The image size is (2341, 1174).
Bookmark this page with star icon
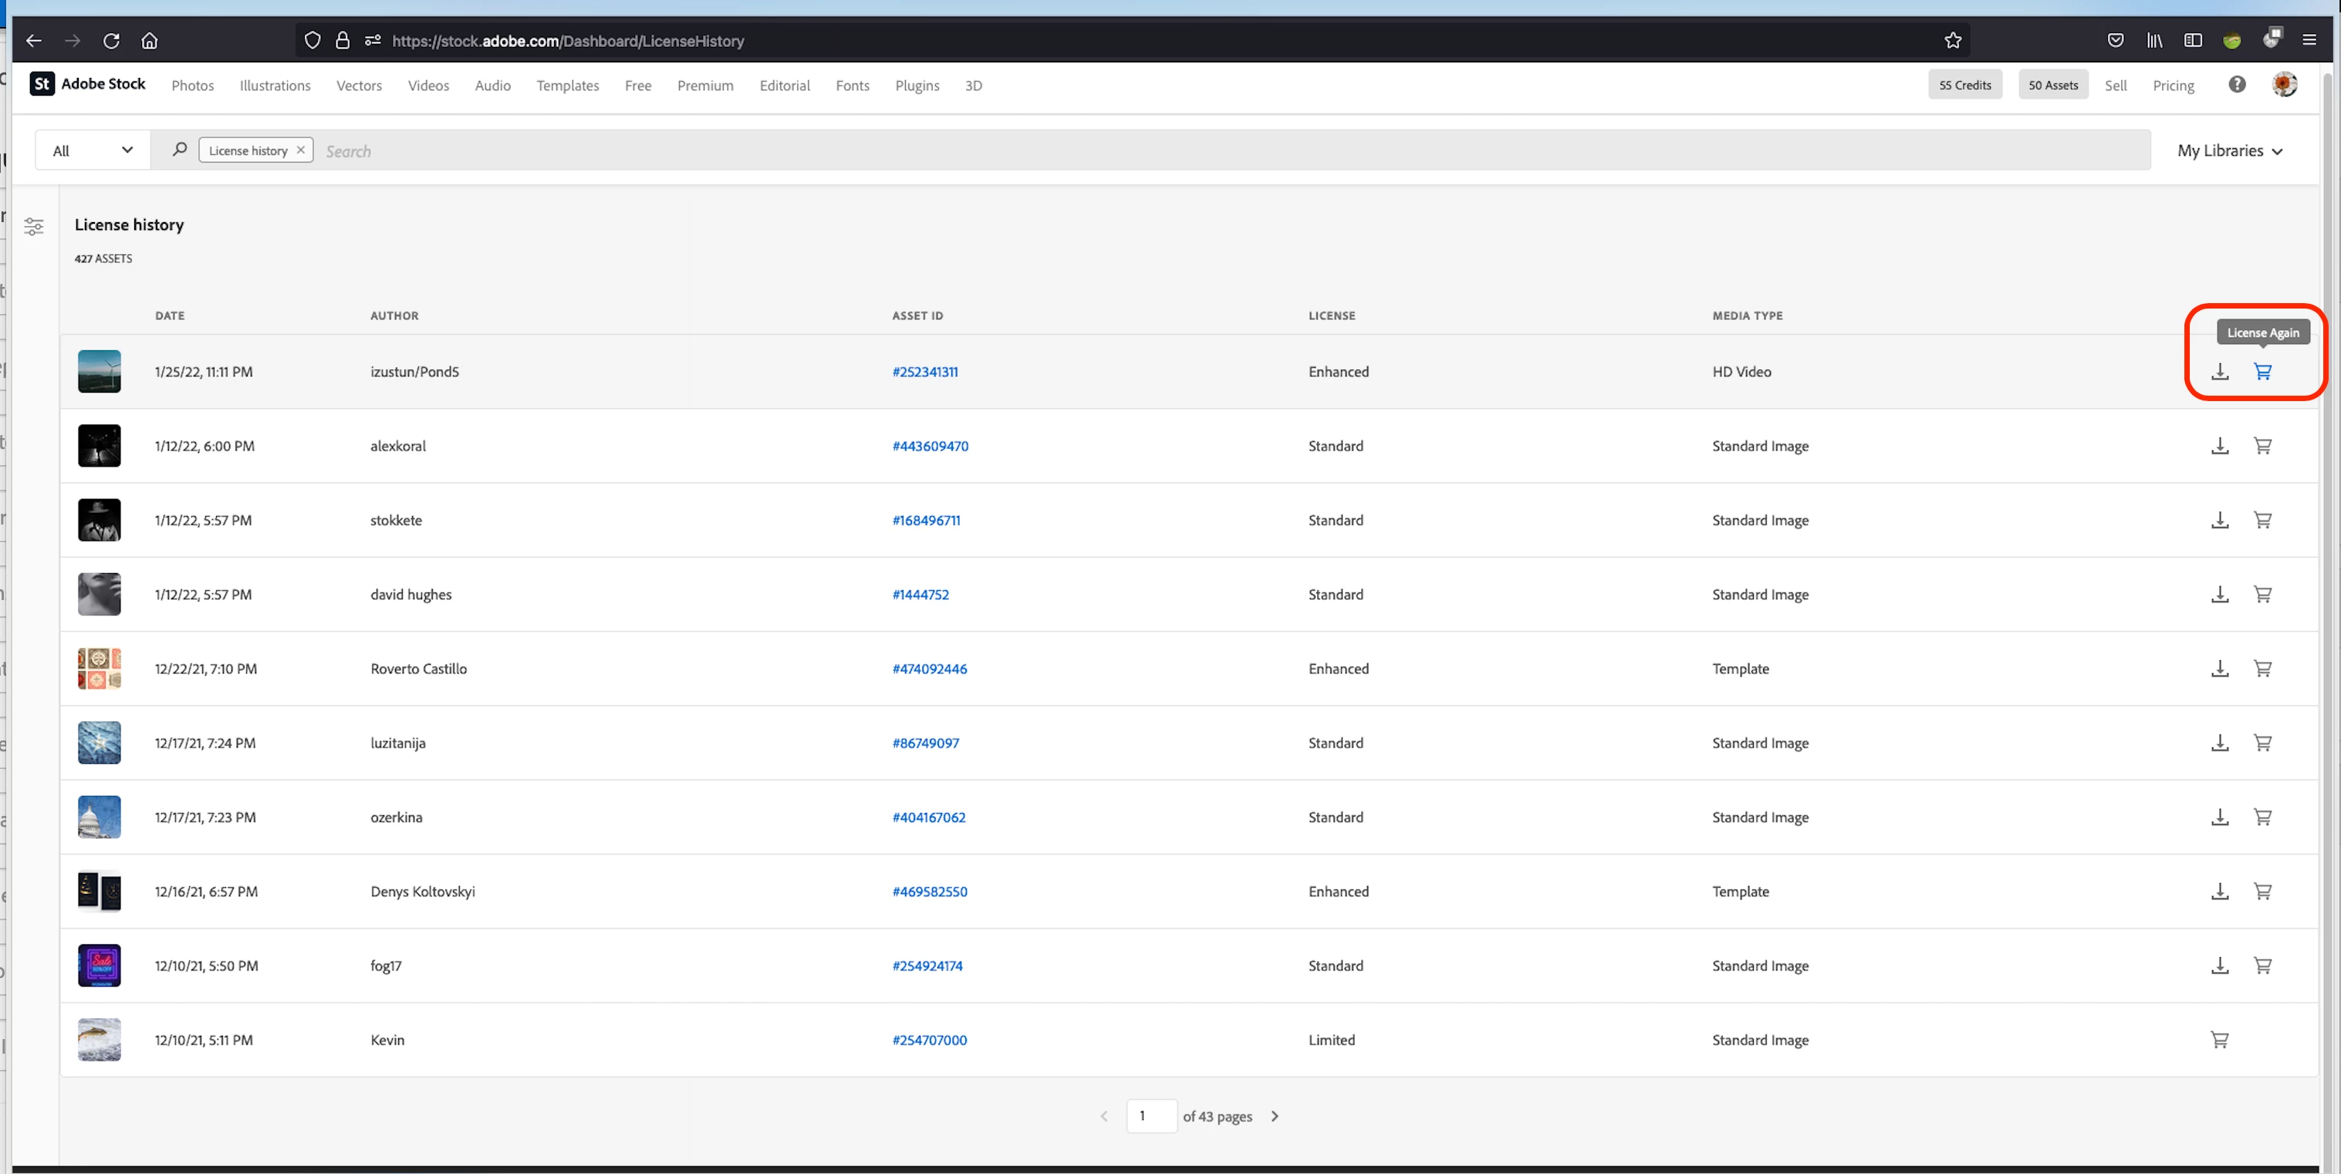(x=1953, y=40)
